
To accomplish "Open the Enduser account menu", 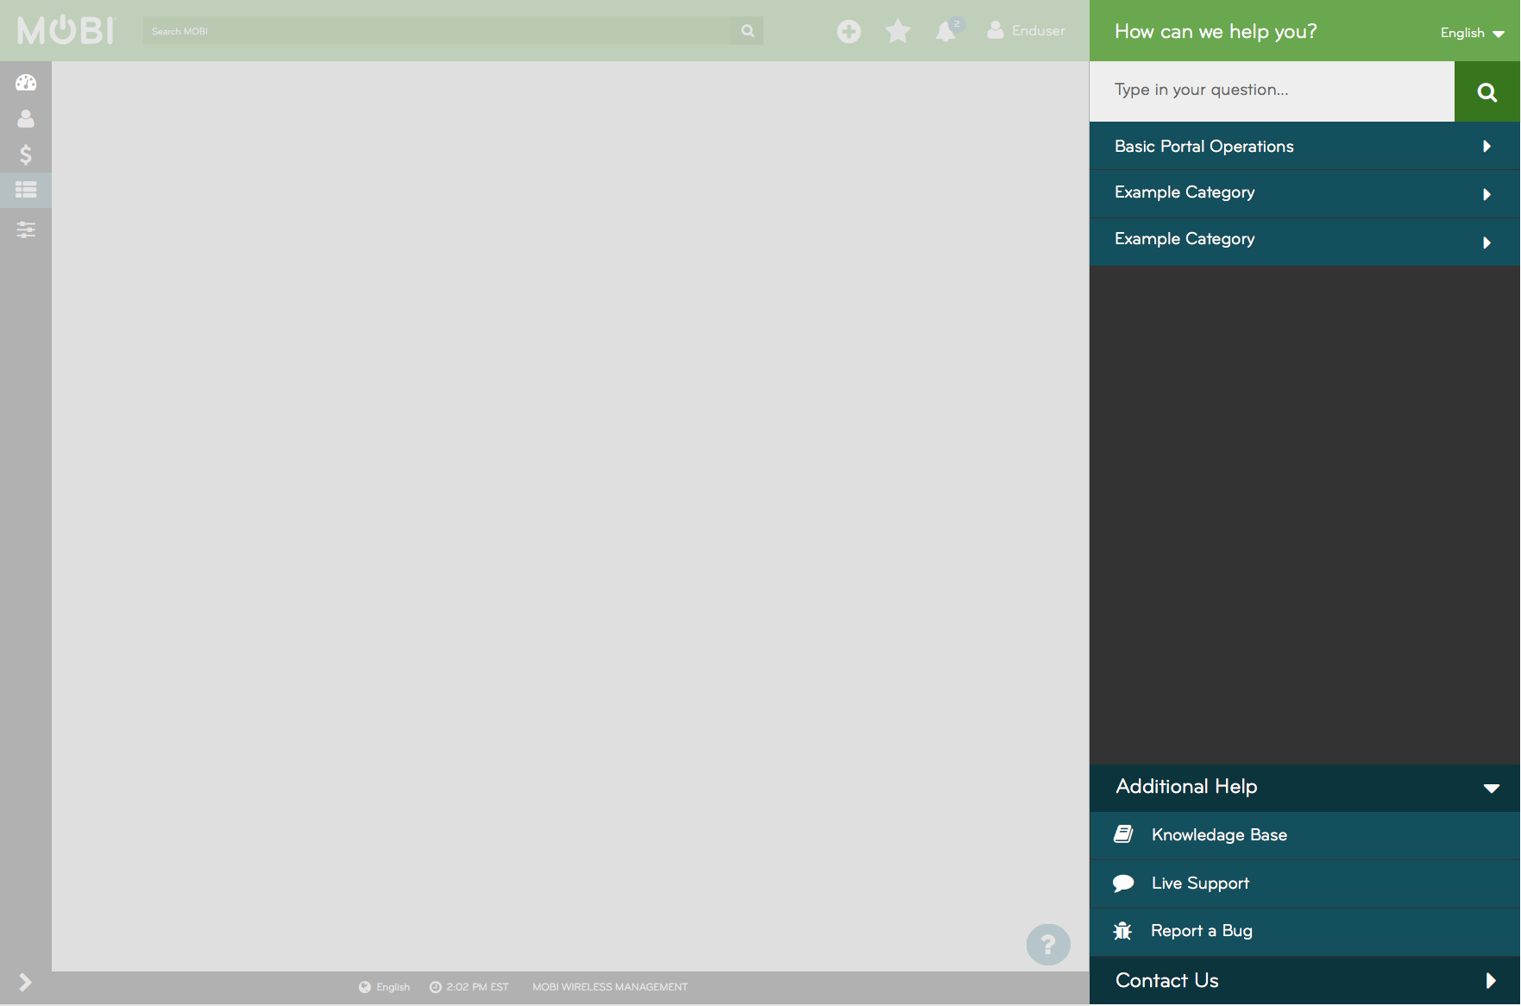I will (1026, 30).
